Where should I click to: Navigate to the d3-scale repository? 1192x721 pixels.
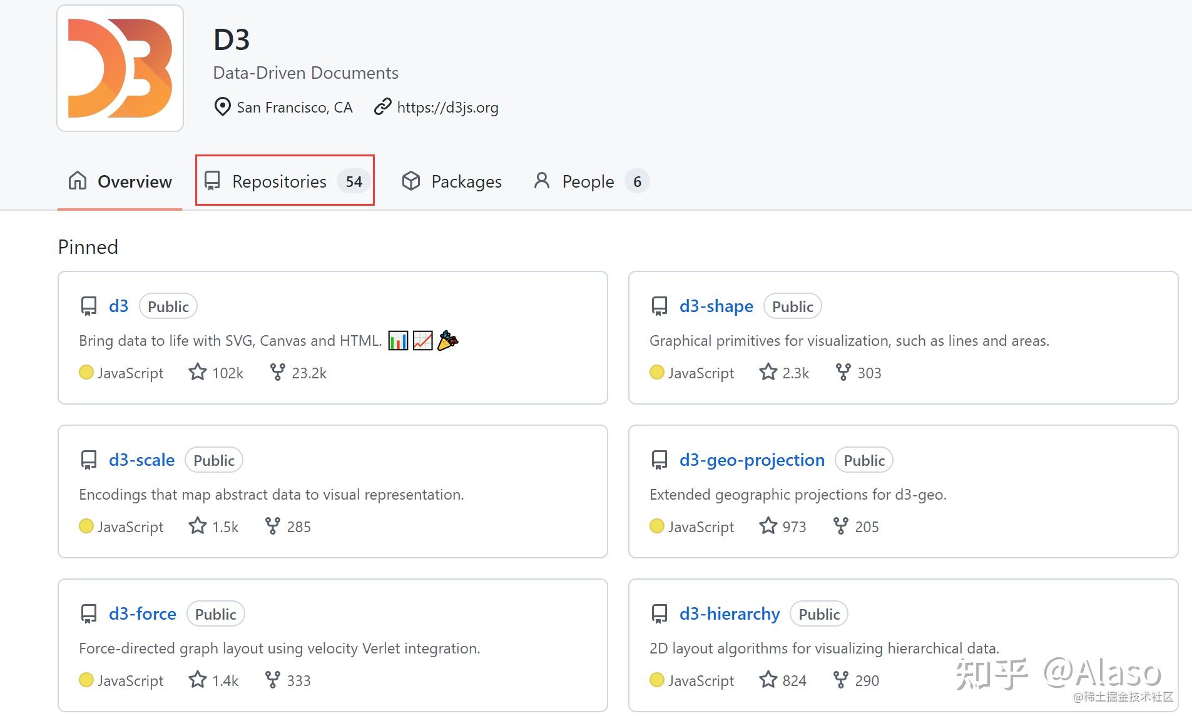(x=141, y=460)
